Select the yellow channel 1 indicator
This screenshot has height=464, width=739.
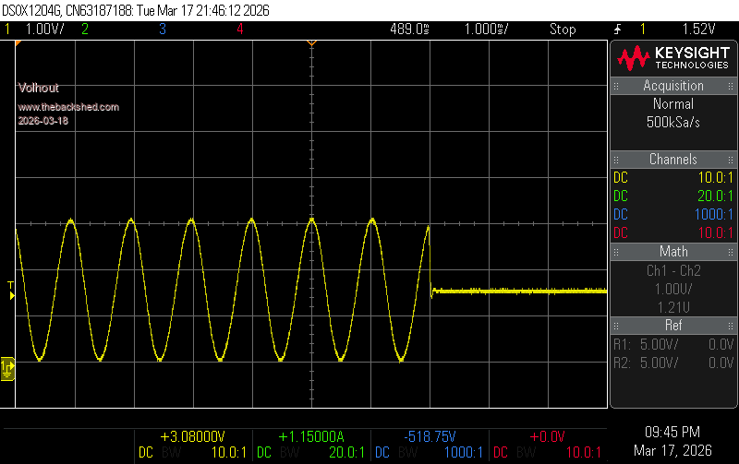(x=7, y=30)
